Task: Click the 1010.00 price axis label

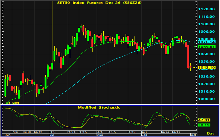Action: click(206, 92)
